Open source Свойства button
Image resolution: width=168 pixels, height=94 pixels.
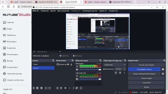coord(64,56)
